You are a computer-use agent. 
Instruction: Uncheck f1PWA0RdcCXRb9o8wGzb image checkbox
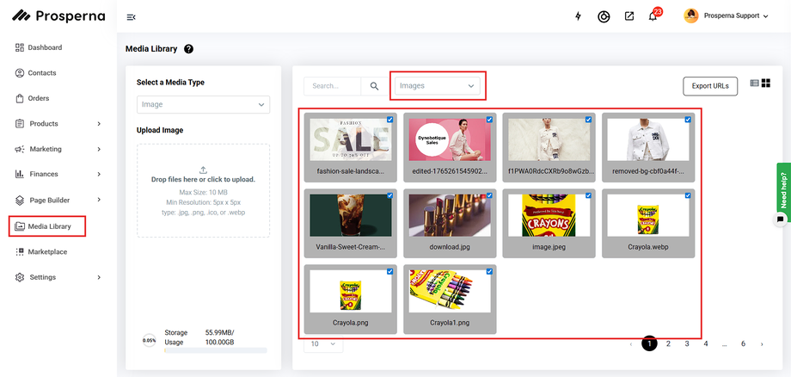[589, 120]
